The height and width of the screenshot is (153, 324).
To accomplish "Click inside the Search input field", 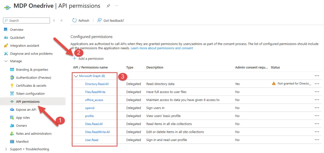I will point(27,21).
